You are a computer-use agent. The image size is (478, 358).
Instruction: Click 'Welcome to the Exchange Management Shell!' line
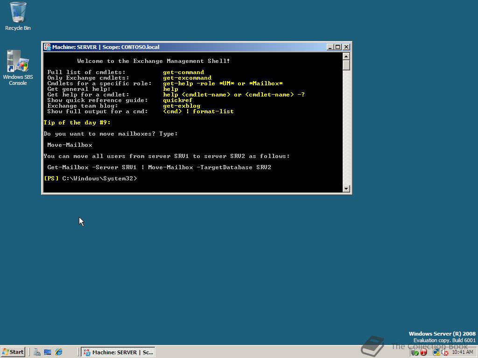(153, 61)
